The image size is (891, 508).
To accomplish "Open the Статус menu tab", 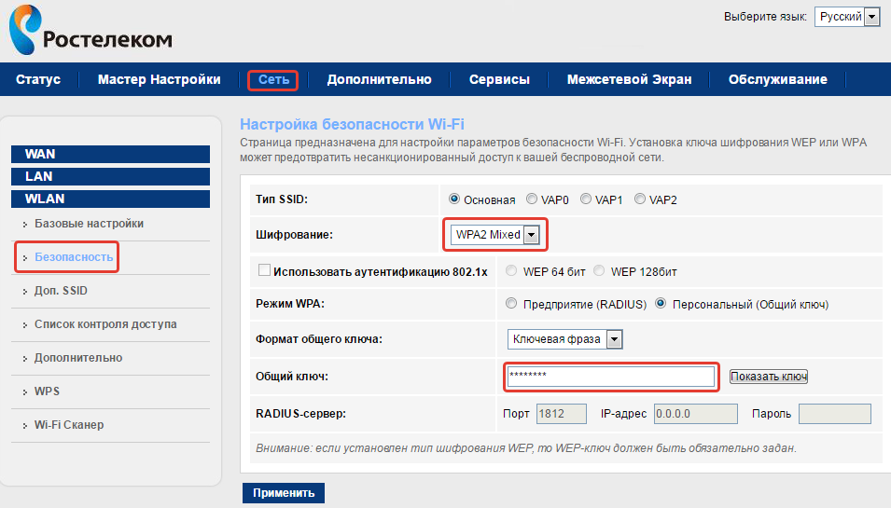I will pyautogui.click(x=38, y=79).
